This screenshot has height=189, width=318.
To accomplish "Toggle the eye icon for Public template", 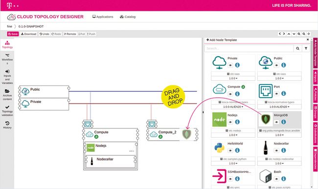I will [x=276, y=65].
